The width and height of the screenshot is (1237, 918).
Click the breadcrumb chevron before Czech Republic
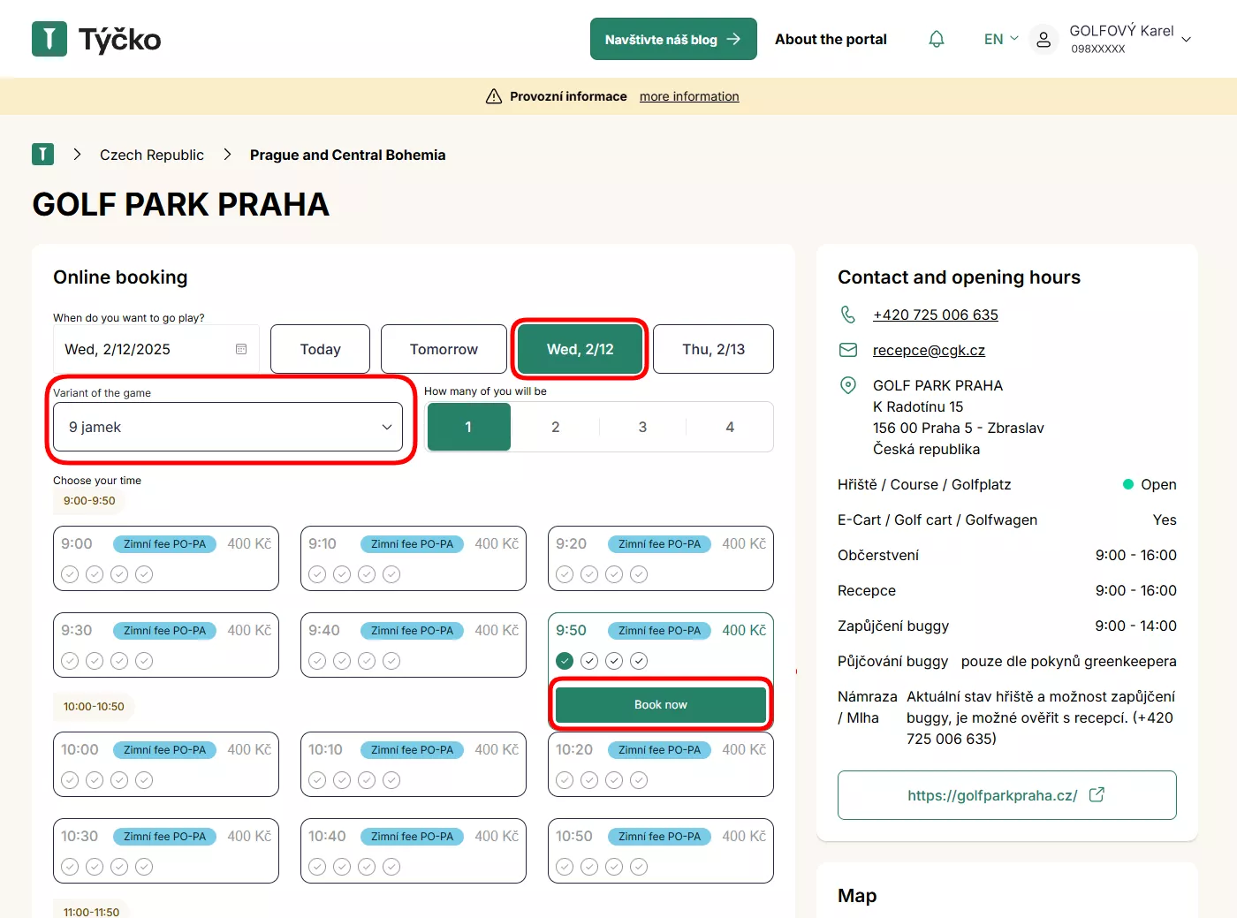click(x=78, y=155)
